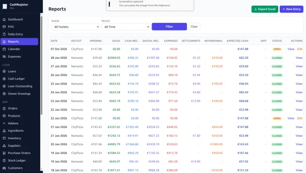Click the POS sidebar icon
This screenshot has height=173, width=306.
pyautogui.click(x=4, y=27)
